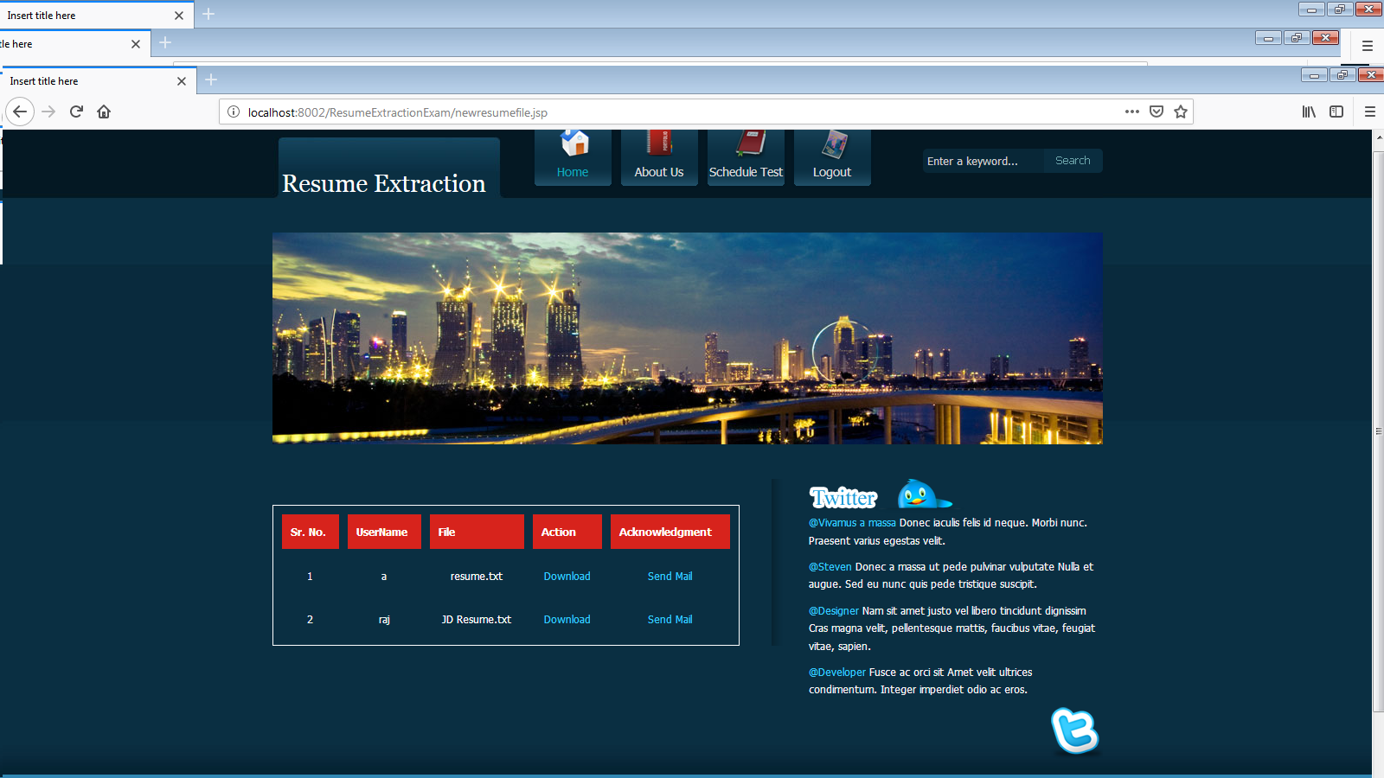The height and width of the screenshot is (778, 1384).
Task: Click the Home navigation icon
Action: pos(572,143)
